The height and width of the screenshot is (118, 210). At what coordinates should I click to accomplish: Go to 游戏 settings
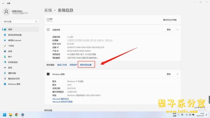click(x=20, y=68)
